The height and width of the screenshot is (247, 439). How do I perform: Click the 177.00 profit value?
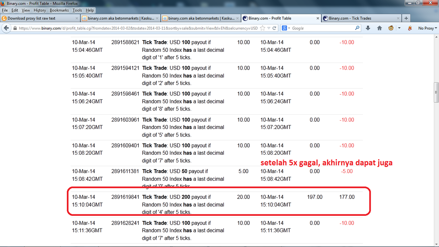point(347,197)
